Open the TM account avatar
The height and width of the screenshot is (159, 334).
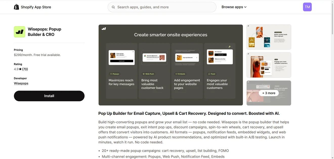coord(307,7)
